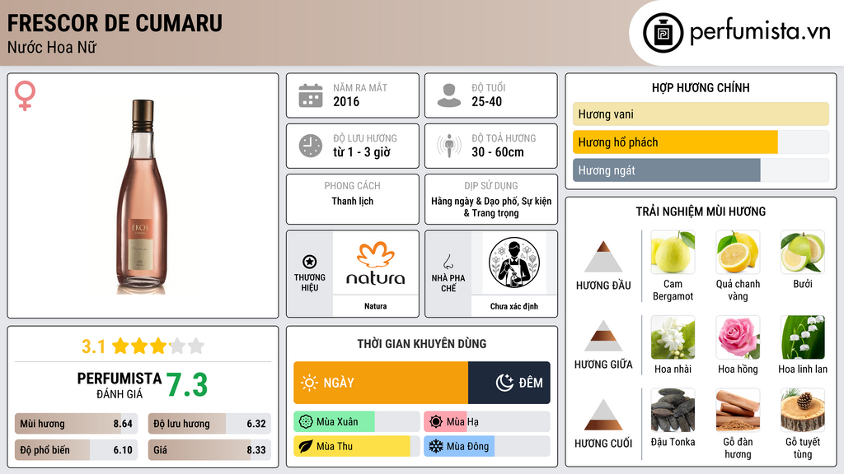Click the calendar icon for launch year
The width and height of the screenshot is (844, 474).
coord(311,95)
